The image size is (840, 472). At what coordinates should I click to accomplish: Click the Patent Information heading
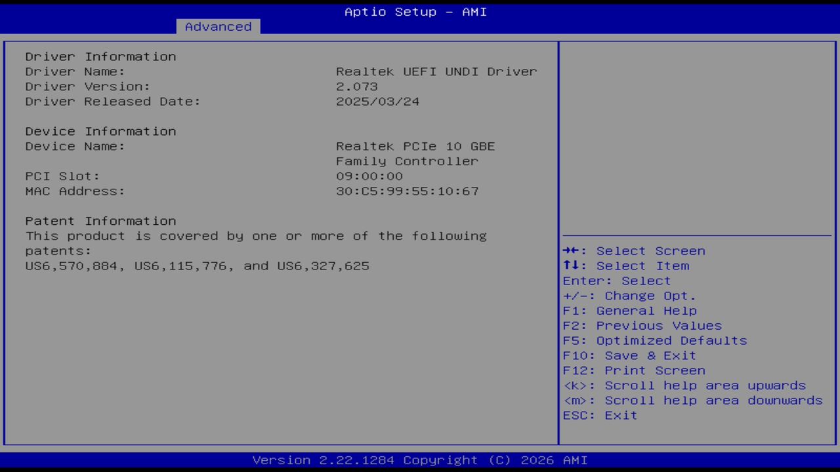click(101, 221)
